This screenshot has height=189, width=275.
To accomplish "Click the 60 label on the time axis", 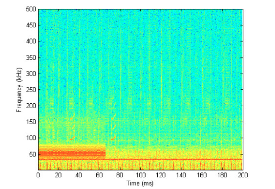I will click(x=99, y=175).
